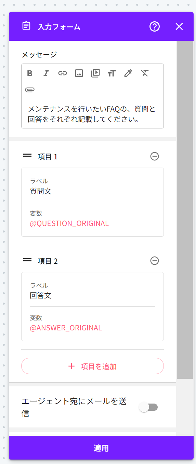The height and width of the screenshot is (464, 196).
Task: Click the 項目を追加 button
Action: tap(92, 366)
